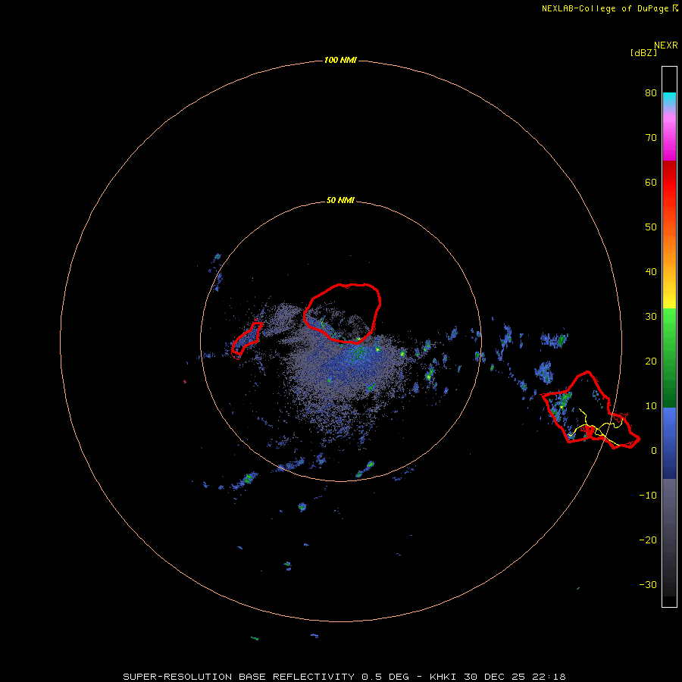Select the -20 value on dBZ scale
Viewport: 682px width, 682px height.
click(x=648, y=540)
